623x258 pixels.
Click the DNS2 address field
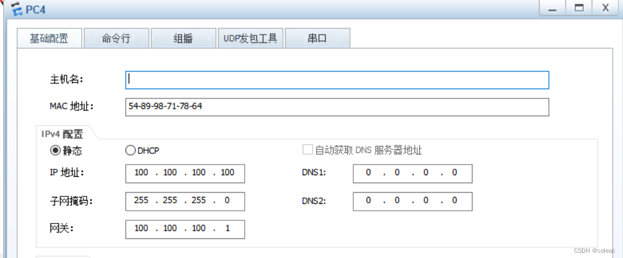[412, 201]
